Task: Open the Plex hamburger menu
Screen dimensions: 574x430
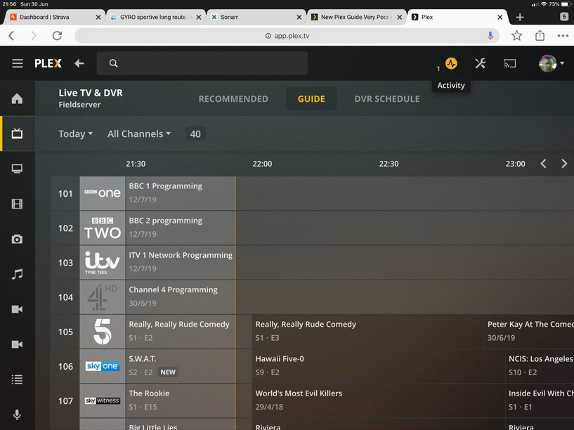Action: 17,63
